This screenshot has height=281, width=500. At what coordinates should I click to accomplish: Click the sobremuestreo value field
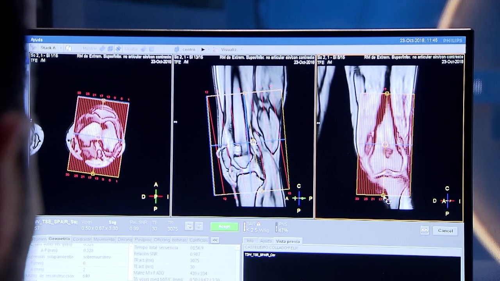tap(97, 257)
